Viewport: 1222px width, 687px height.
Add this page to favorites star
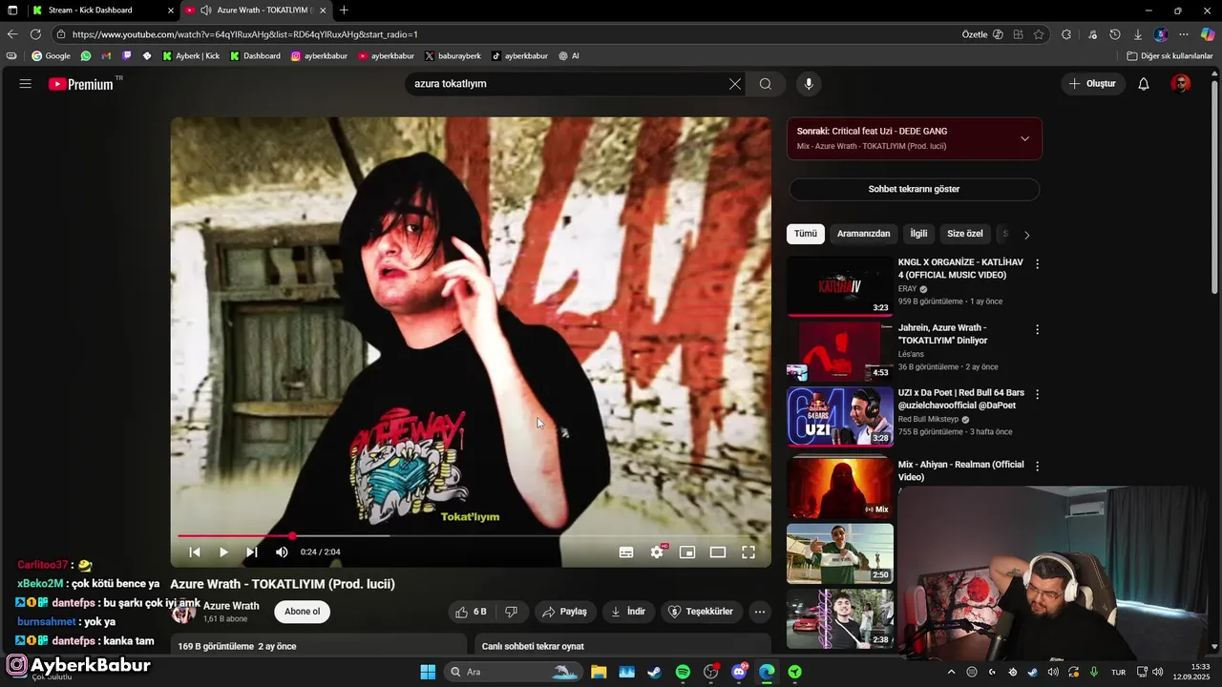click(x=1039, y=34)
